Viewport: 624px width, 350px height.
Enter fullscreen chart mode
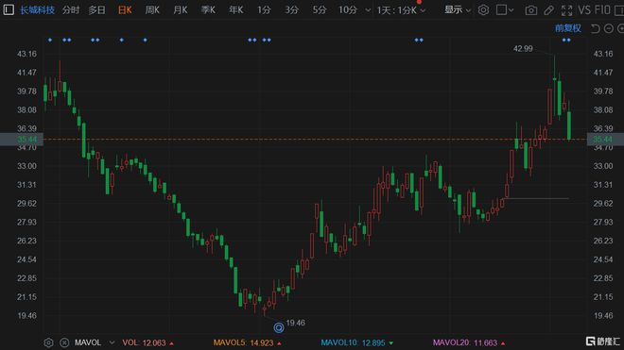pyautogui.click(x=566, y=10)
